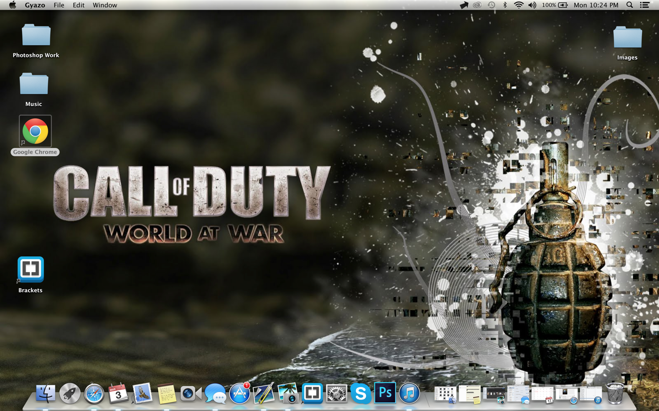Open the Calendar app in dock
The height and width of the screenshot is (411, 659).
tap(118, 393)
